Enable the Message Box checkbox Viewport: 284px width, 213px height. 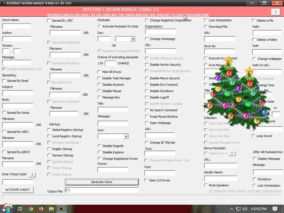coord(99,97)
